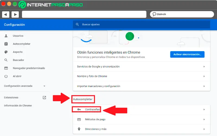The image size is (217, 136).
Task: Click the Search field magnifier icon
Action: pos(154,14)
